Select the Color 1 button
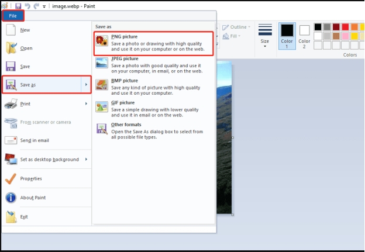This screenshot has width=365, height=252. [287, 36]
